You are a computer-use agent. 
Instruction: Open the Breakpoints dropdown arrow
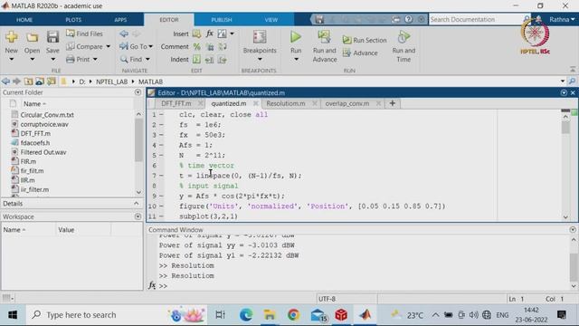260,60
